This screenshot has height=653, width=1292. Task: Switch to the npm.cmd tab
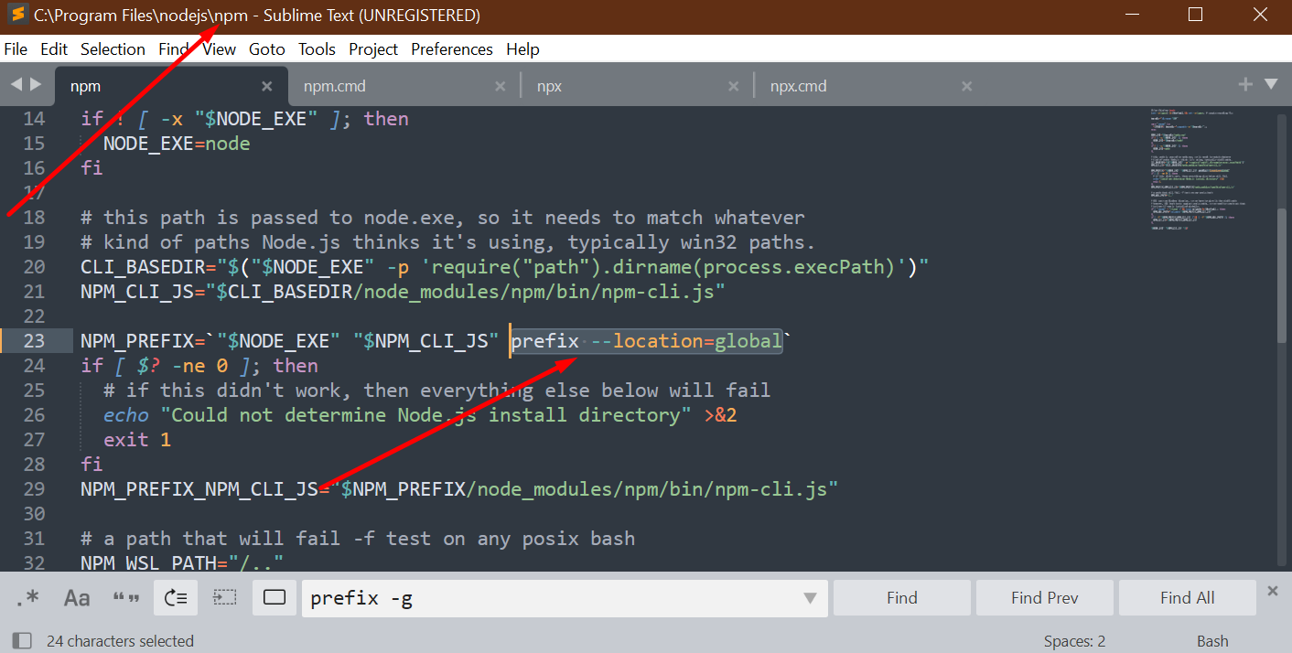334,86
